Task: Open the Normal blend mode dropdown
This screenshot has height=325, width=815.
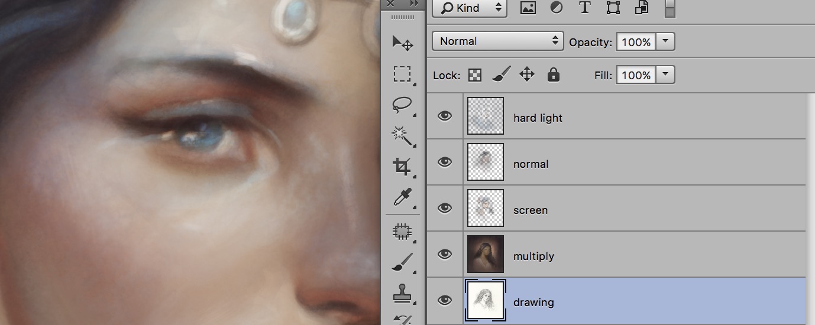Action: pos(497,41)
